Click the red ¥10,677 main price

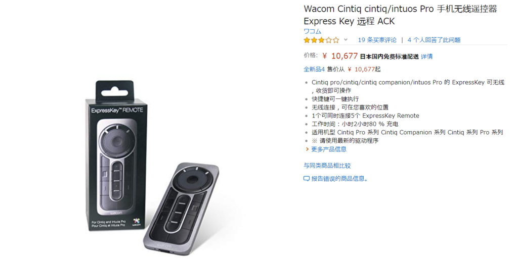[x=340, y=56]
